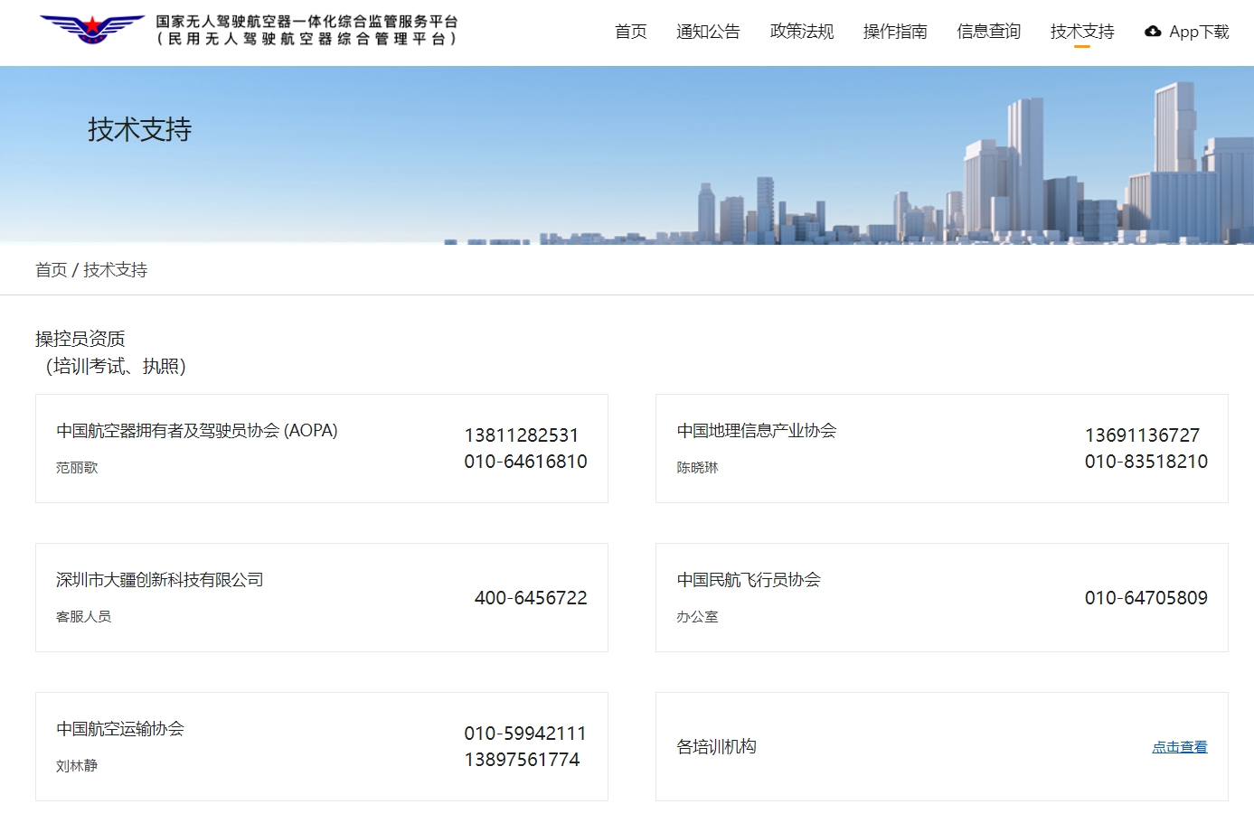The width and height of the screenshot is (1254, 832).
Task: Click the 首页 breadcrumb link
Action: (52, 270)
